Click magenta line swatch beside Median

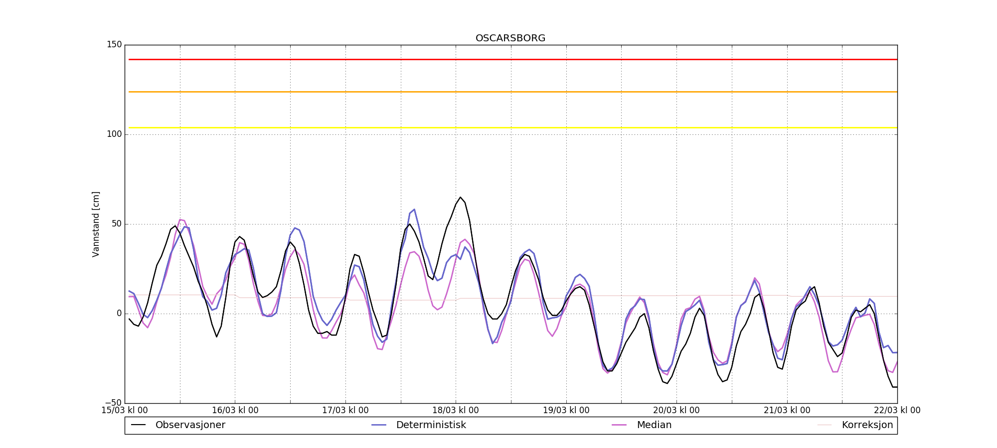[x=619, y=425]
